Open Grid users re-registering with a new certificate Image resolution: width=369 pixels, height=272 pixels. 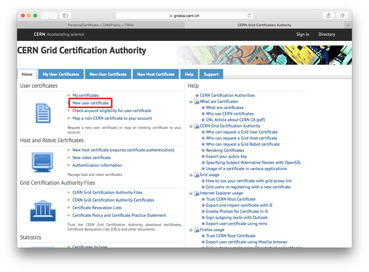coord(248,187)
